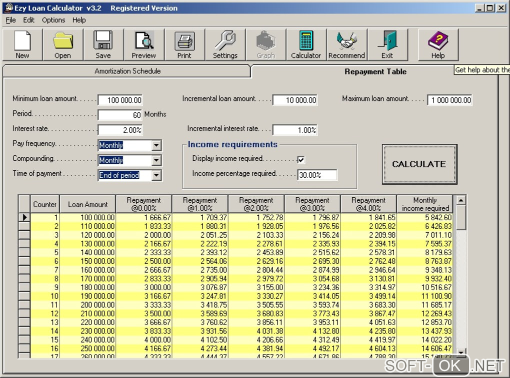
Task: Click loan amount cell 150 000.00
Action: [x=88, y=261]
